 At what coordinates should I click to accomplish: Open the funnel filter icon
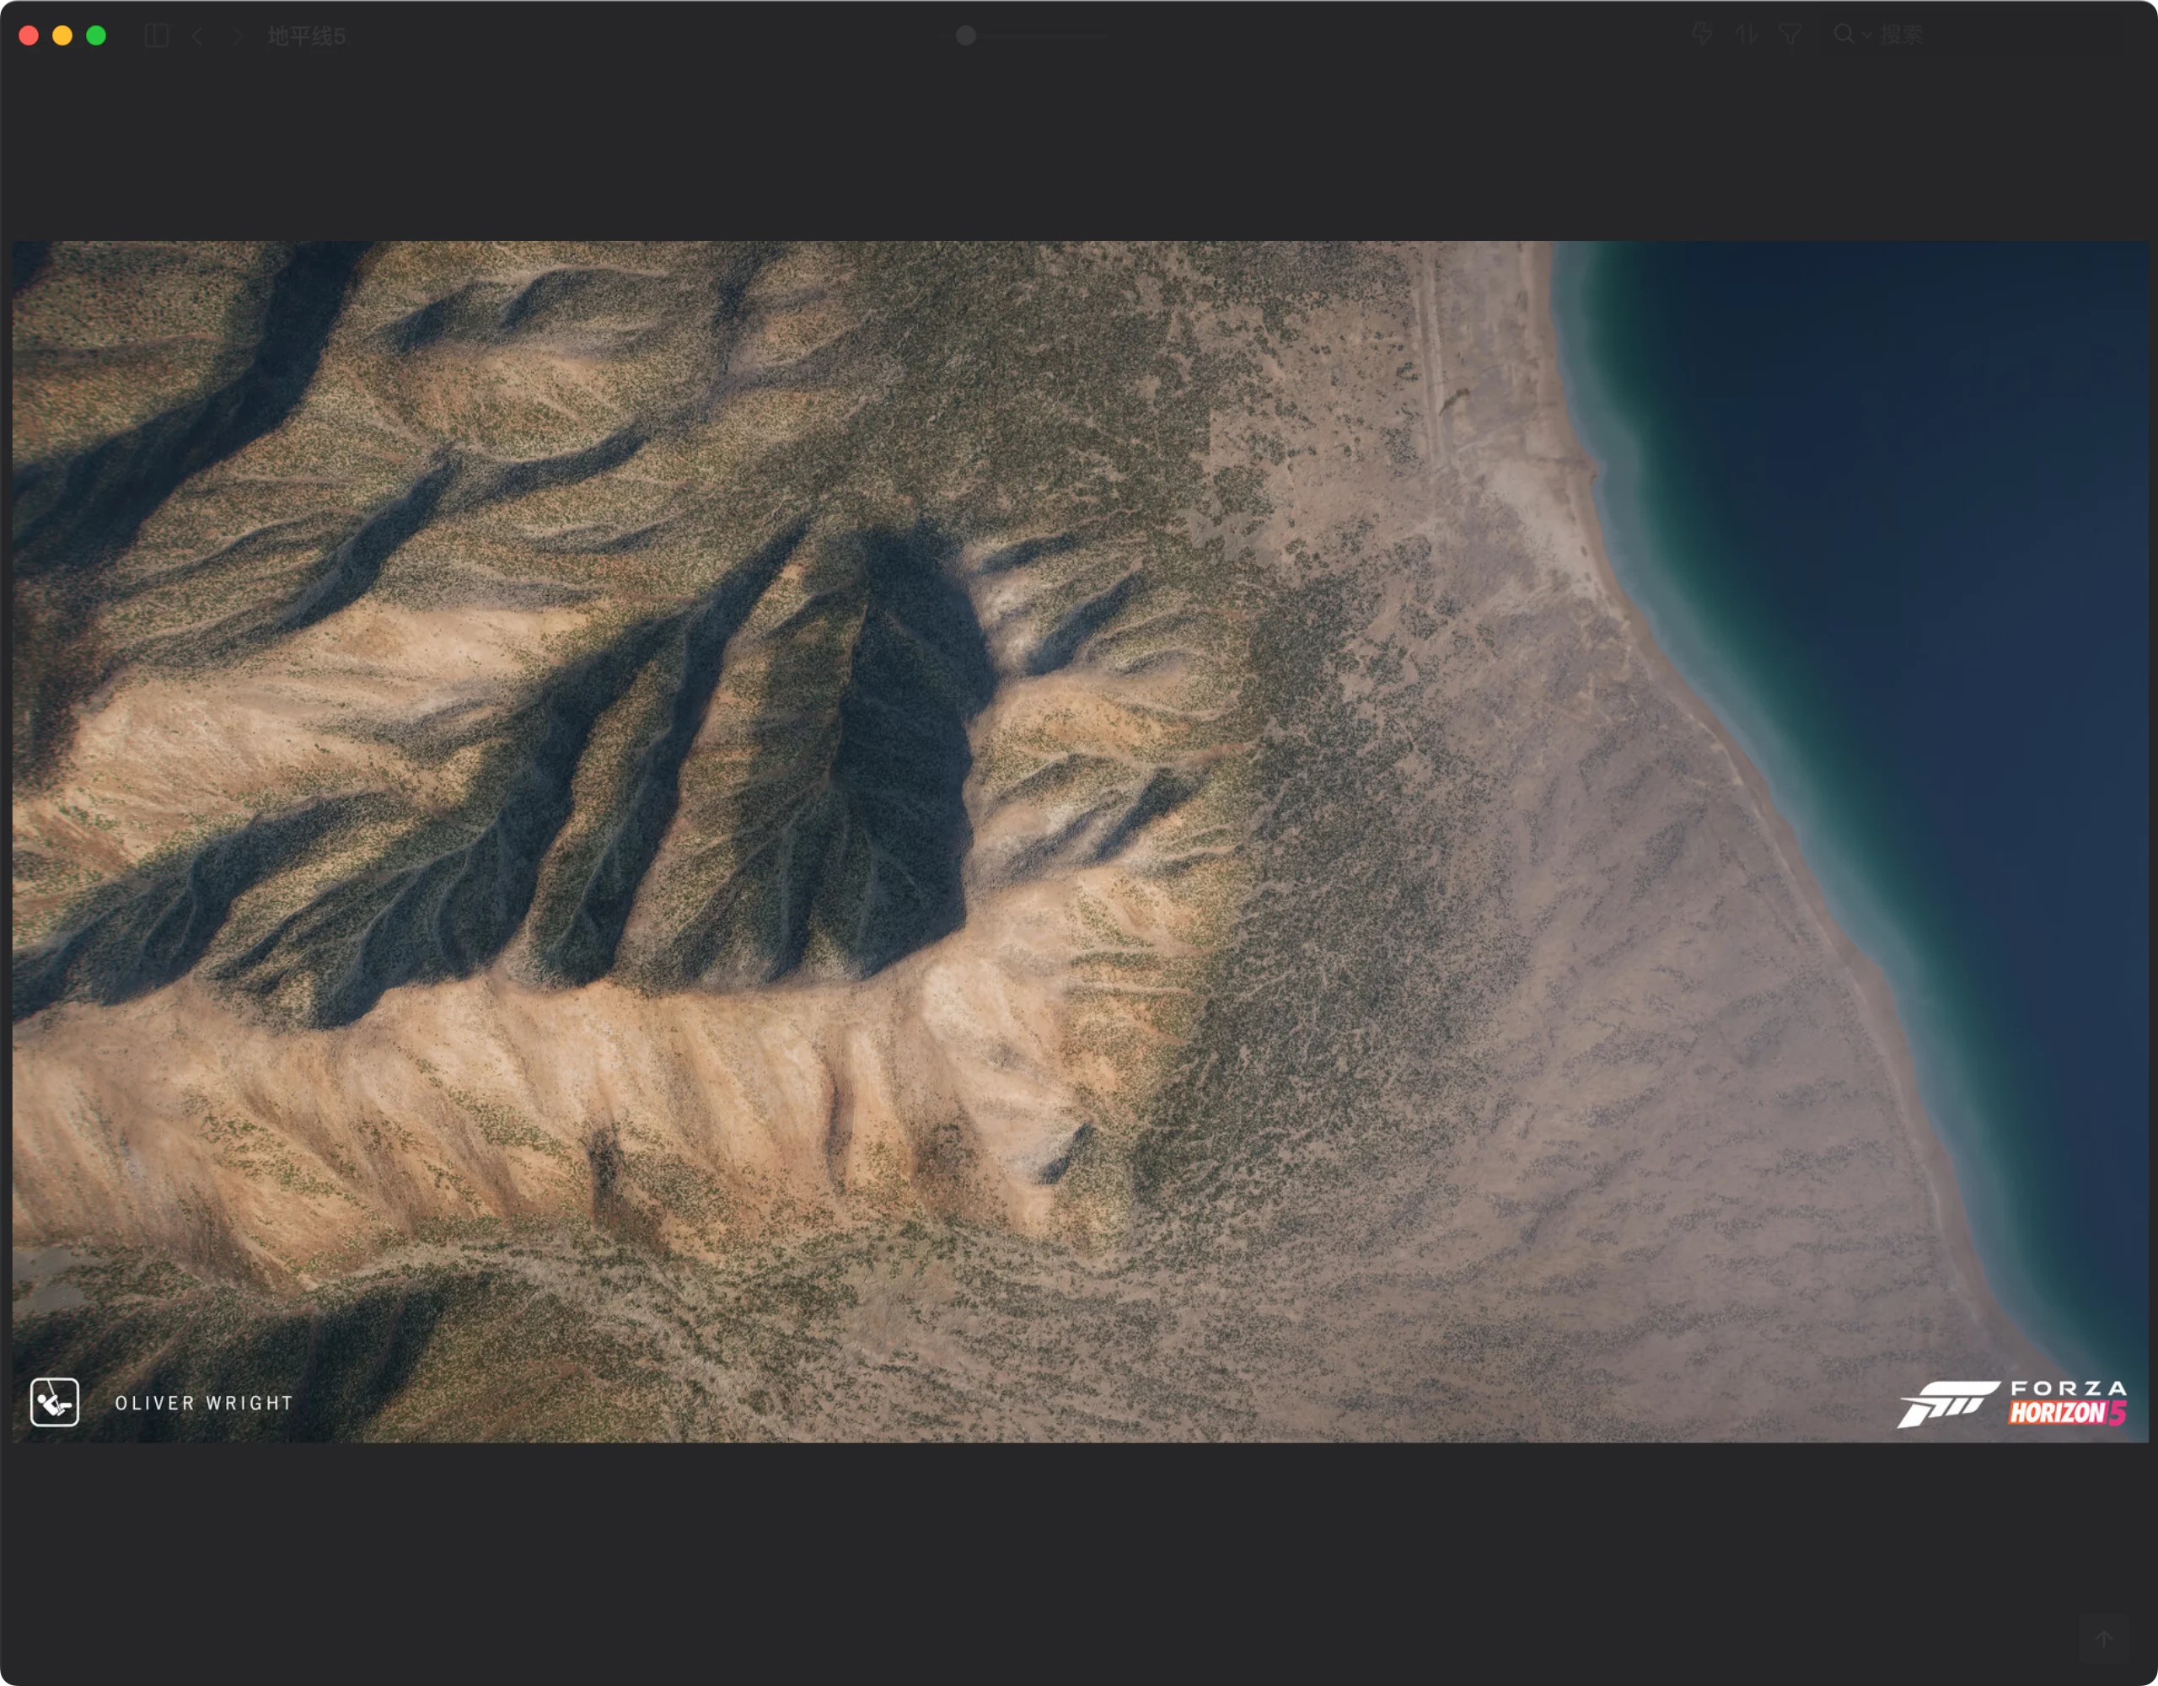(1790, 35)
